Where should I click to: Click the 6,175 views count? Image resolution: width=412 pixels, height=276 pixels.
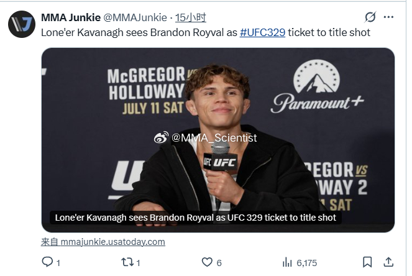(x=306, y=263)
